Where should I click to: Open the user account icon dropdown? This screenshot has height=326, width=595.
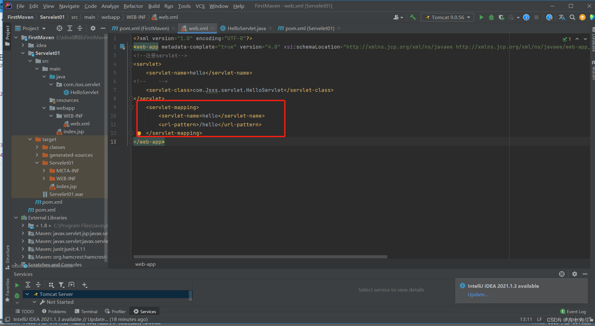[x=398, y=17]
